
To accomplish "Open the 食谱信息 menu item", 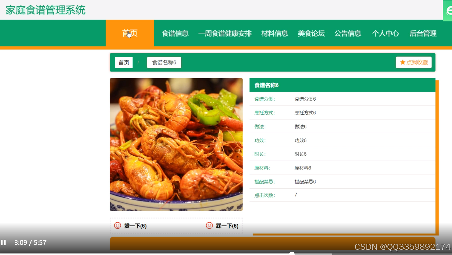I will [x=175, y=33].
